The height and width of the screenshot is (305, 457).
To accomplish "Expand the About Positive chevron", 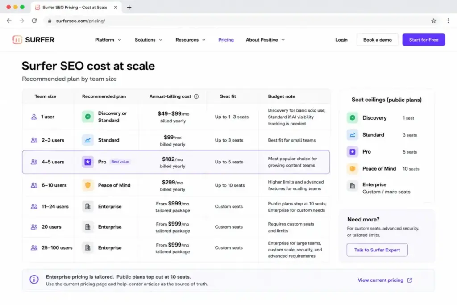I will click(283, 40).
